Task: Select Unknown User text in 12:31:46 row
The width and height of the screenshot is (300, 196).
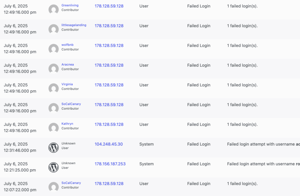Action: (x=68, y=145)
